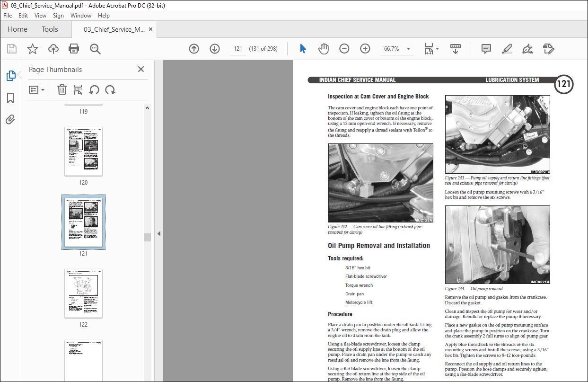Delete pages with trash icon
This screenshot has height=382, width=588.
click(x=62, y=89)
